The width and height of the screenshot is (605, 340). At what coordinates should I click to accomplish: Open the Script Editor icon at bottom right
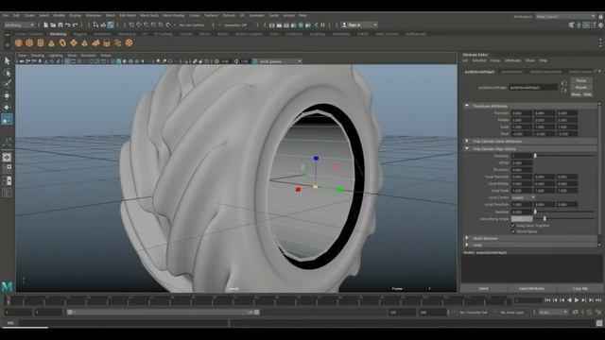pos(599,323)
